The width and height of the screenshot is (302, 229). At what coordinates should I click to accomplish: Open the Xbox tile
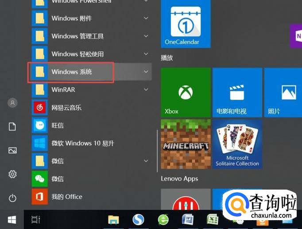coord(186,93)
